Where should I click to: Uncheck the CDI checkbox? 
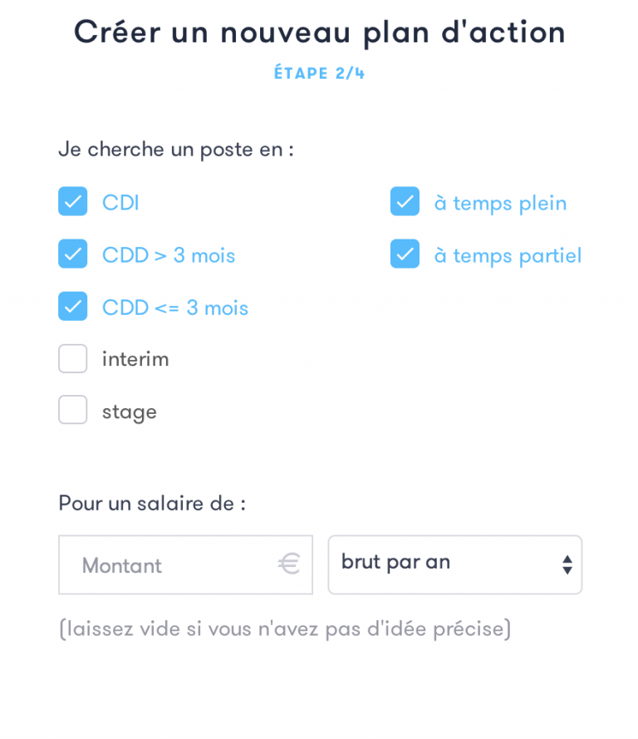click(73, 202)
